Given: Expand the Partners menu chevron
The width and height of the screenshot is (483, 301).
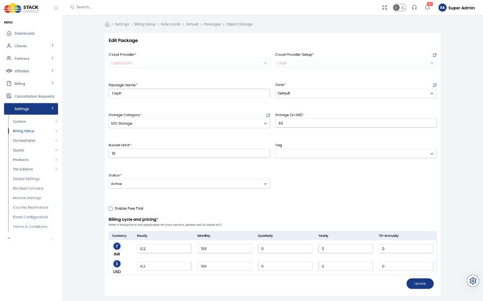Looking at the screenshot, I should tap(52, 58).
